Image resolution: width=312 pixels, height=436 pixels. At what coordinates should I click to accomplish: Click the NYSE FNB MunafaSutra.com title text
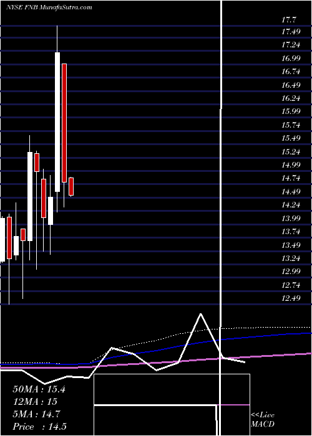(x=49, y=7)
